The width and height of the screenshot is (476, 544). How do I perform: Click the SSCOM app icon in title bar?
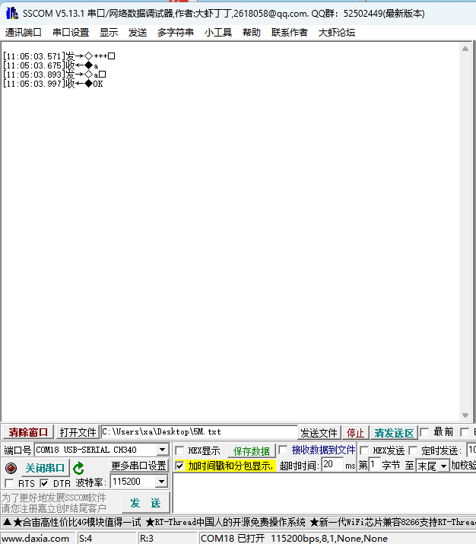(12, 14)
